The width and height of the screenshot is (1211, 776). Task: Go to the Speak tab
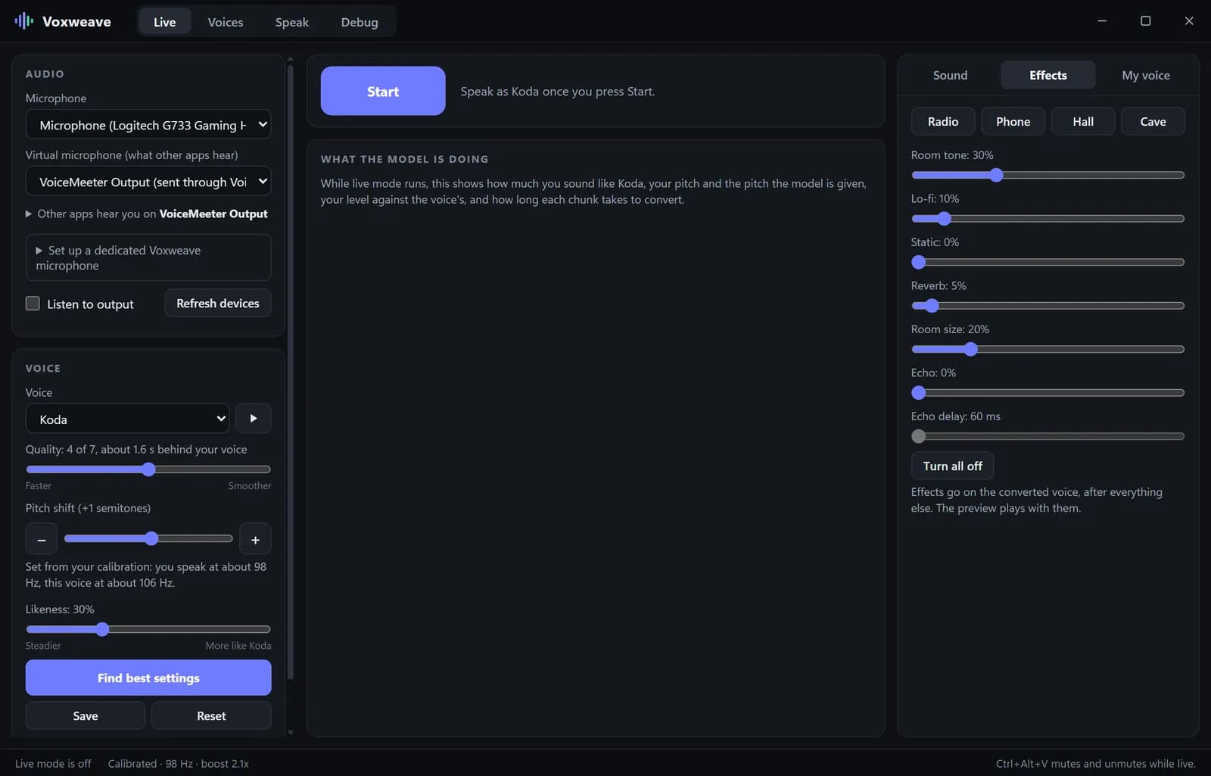pos(292,22)
